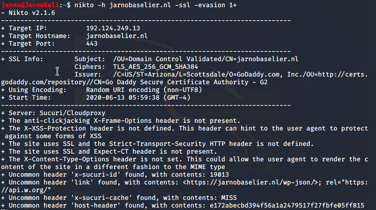Click the nikto command in the prompt line
This screenshot has width=376, height=210.
tap(156, 5)
